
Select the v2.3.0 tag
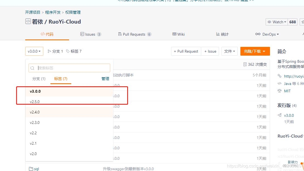[69, 123]
